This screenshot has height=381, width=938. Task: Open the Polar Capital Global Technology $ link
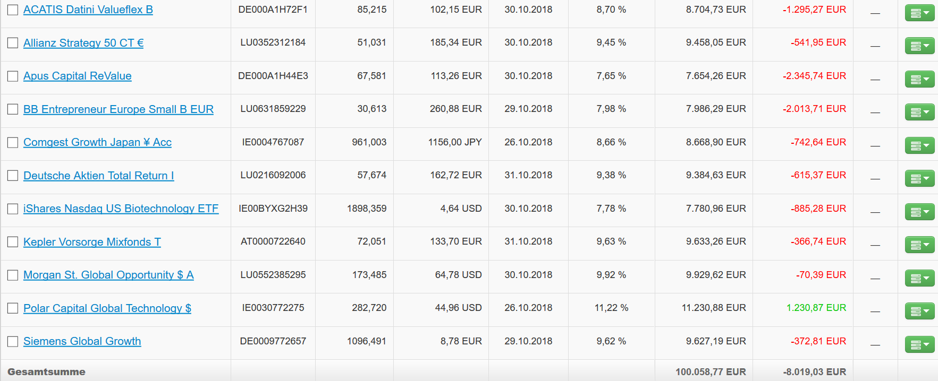click(x=107, y=308)
